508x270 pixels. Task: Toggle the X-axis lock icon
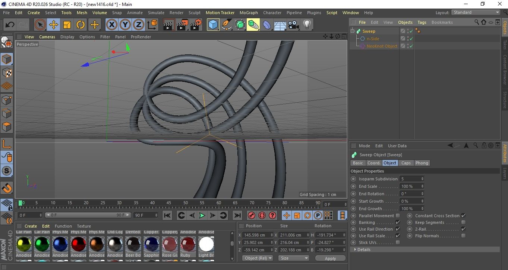pyautogui.click(x=111, y=25)
